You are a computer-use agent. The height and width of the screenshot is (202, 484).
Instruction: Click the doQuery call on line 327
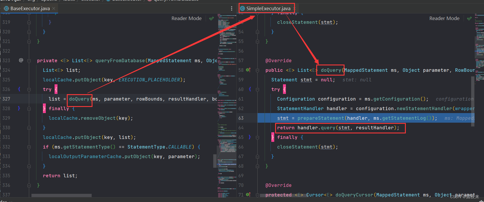79,99
